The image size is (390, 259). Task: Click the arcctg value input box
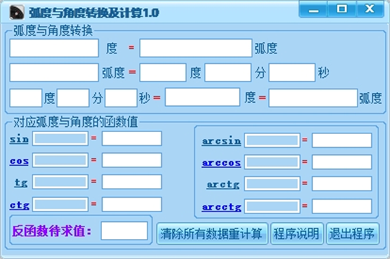[272, 206]
